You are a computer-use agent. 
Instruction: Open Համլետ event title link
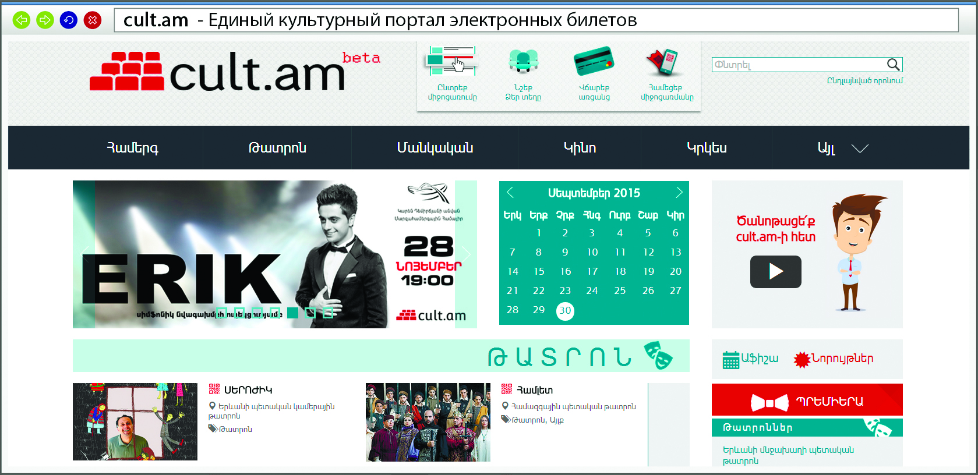point(535,390)
